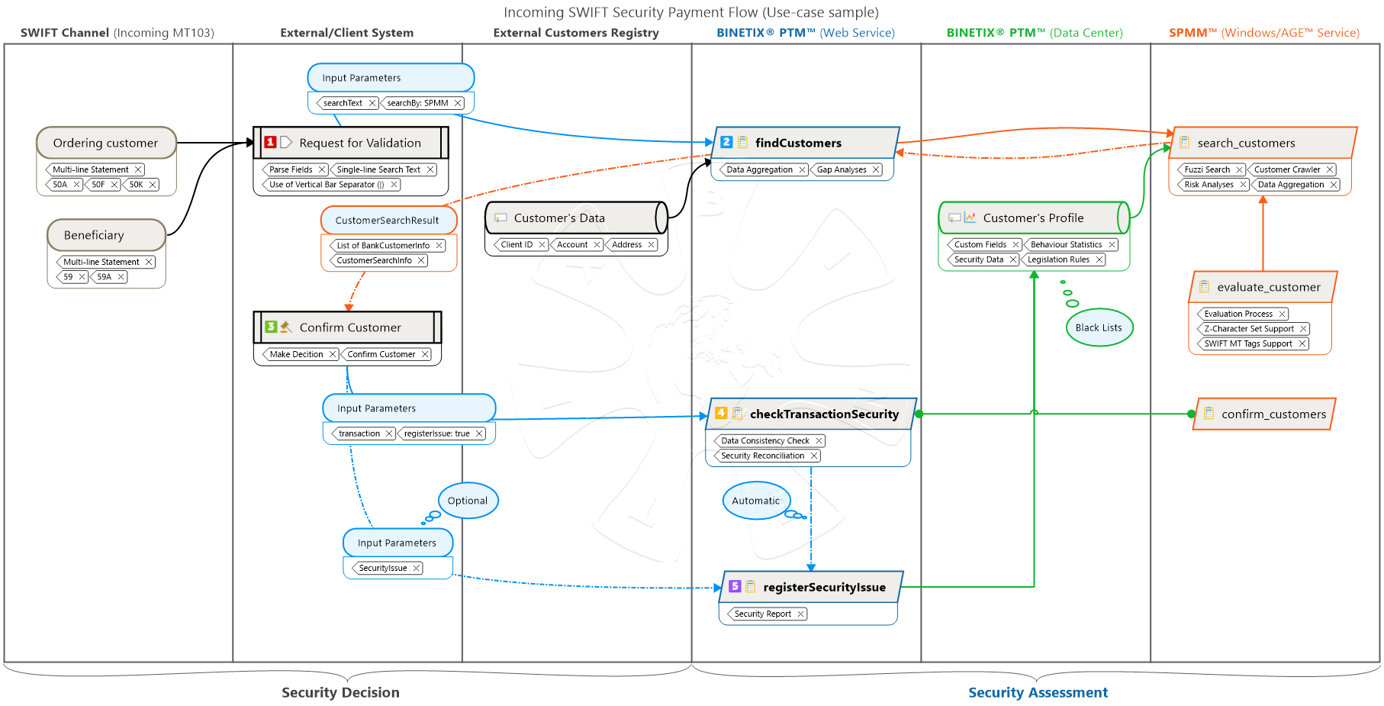1384x706 pixels.
Task: Click the card icon in Customer's Data
Action: (x=500, y=218)
